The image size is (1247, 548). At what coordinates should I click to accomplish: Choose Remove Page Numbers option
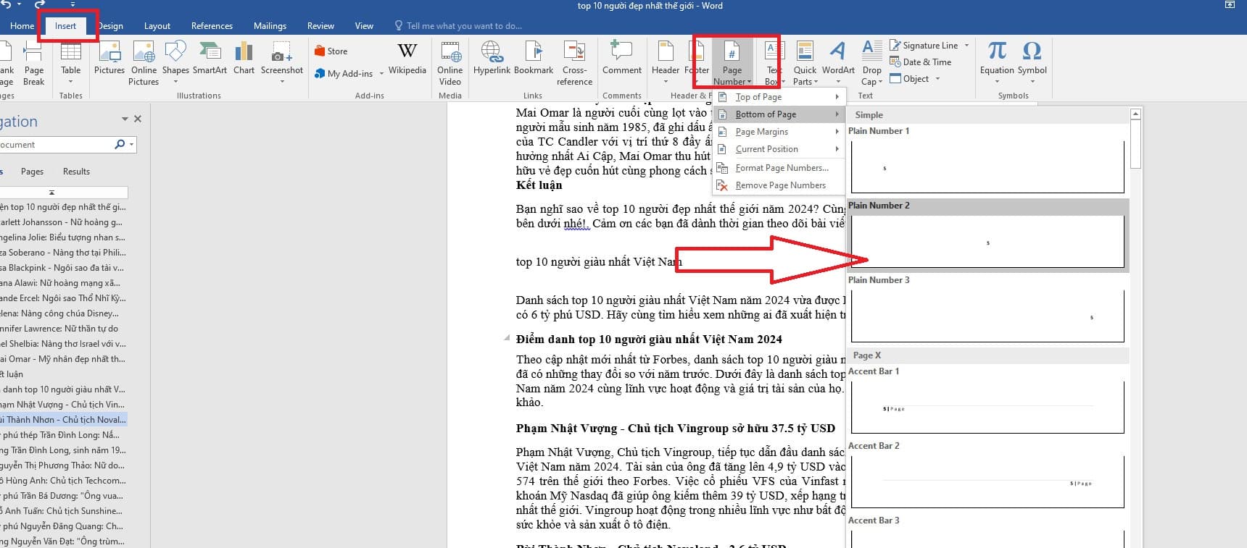tap(779, 185)
